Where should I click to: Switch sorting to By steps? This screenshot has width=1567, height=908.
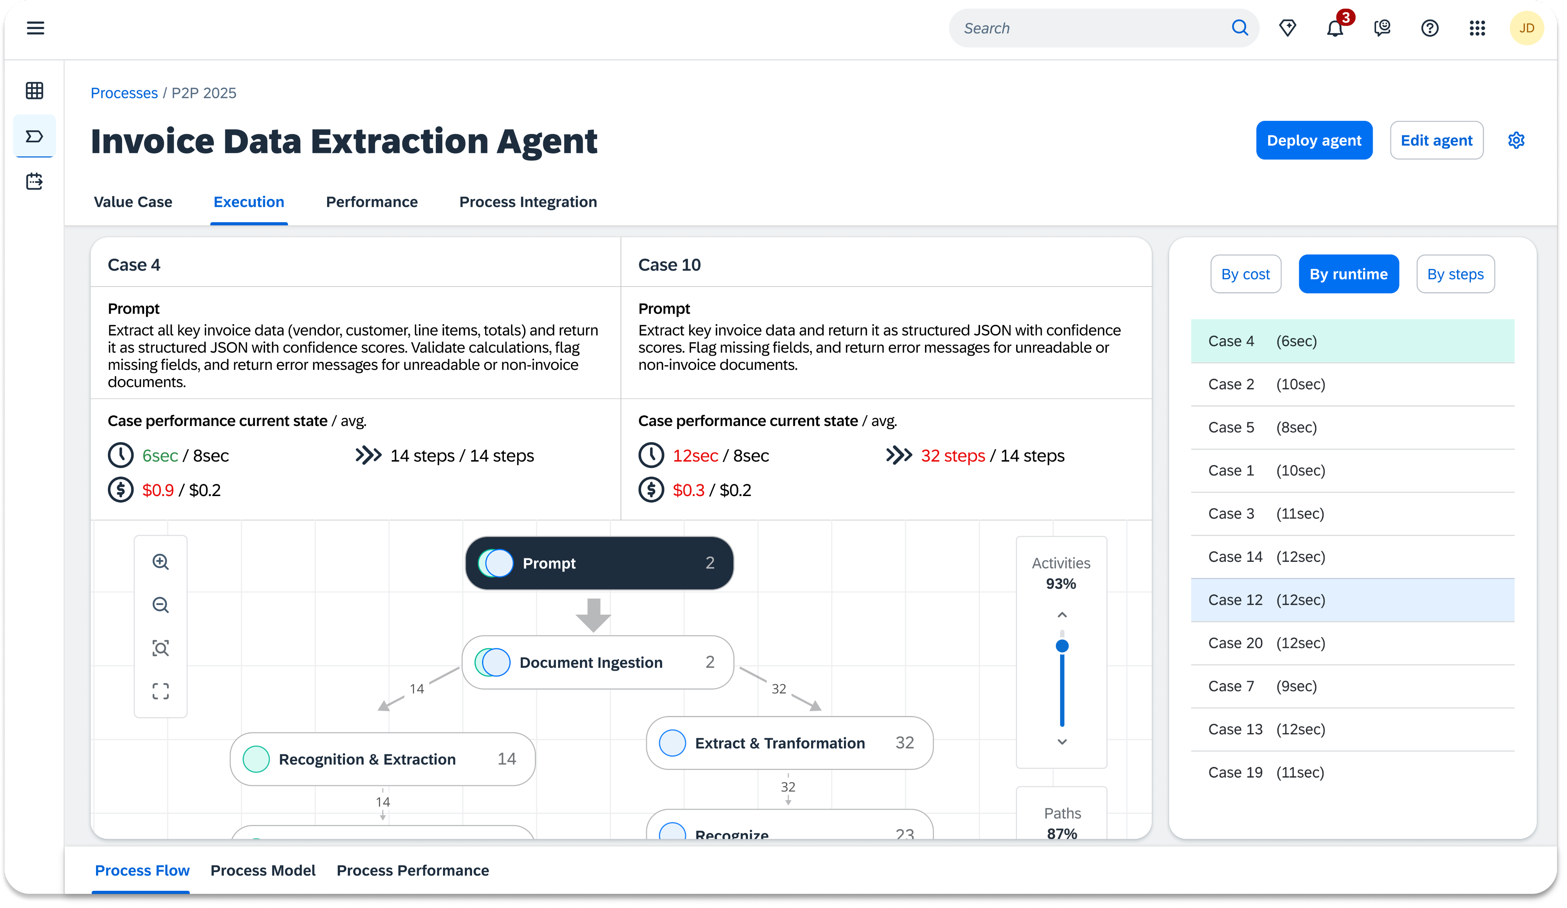pos(1455,274)
